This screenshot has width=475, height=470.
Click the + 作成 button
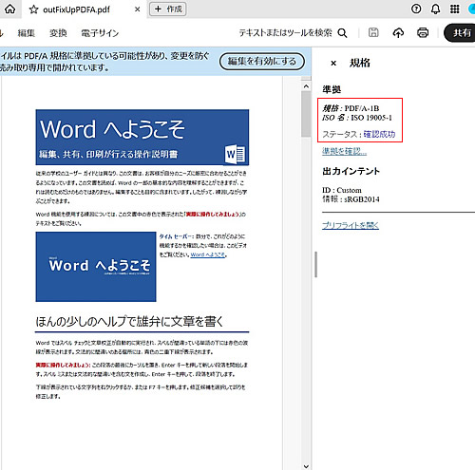pyautogui.click(x=168, y=9)
